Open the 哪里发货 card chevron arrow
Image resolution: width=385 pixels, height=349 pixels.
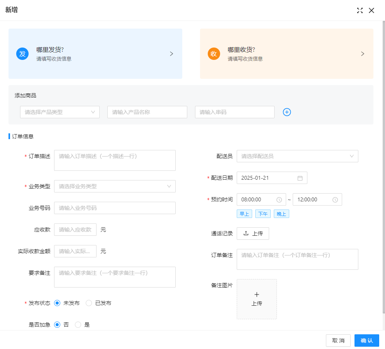[x=171, y=54]
